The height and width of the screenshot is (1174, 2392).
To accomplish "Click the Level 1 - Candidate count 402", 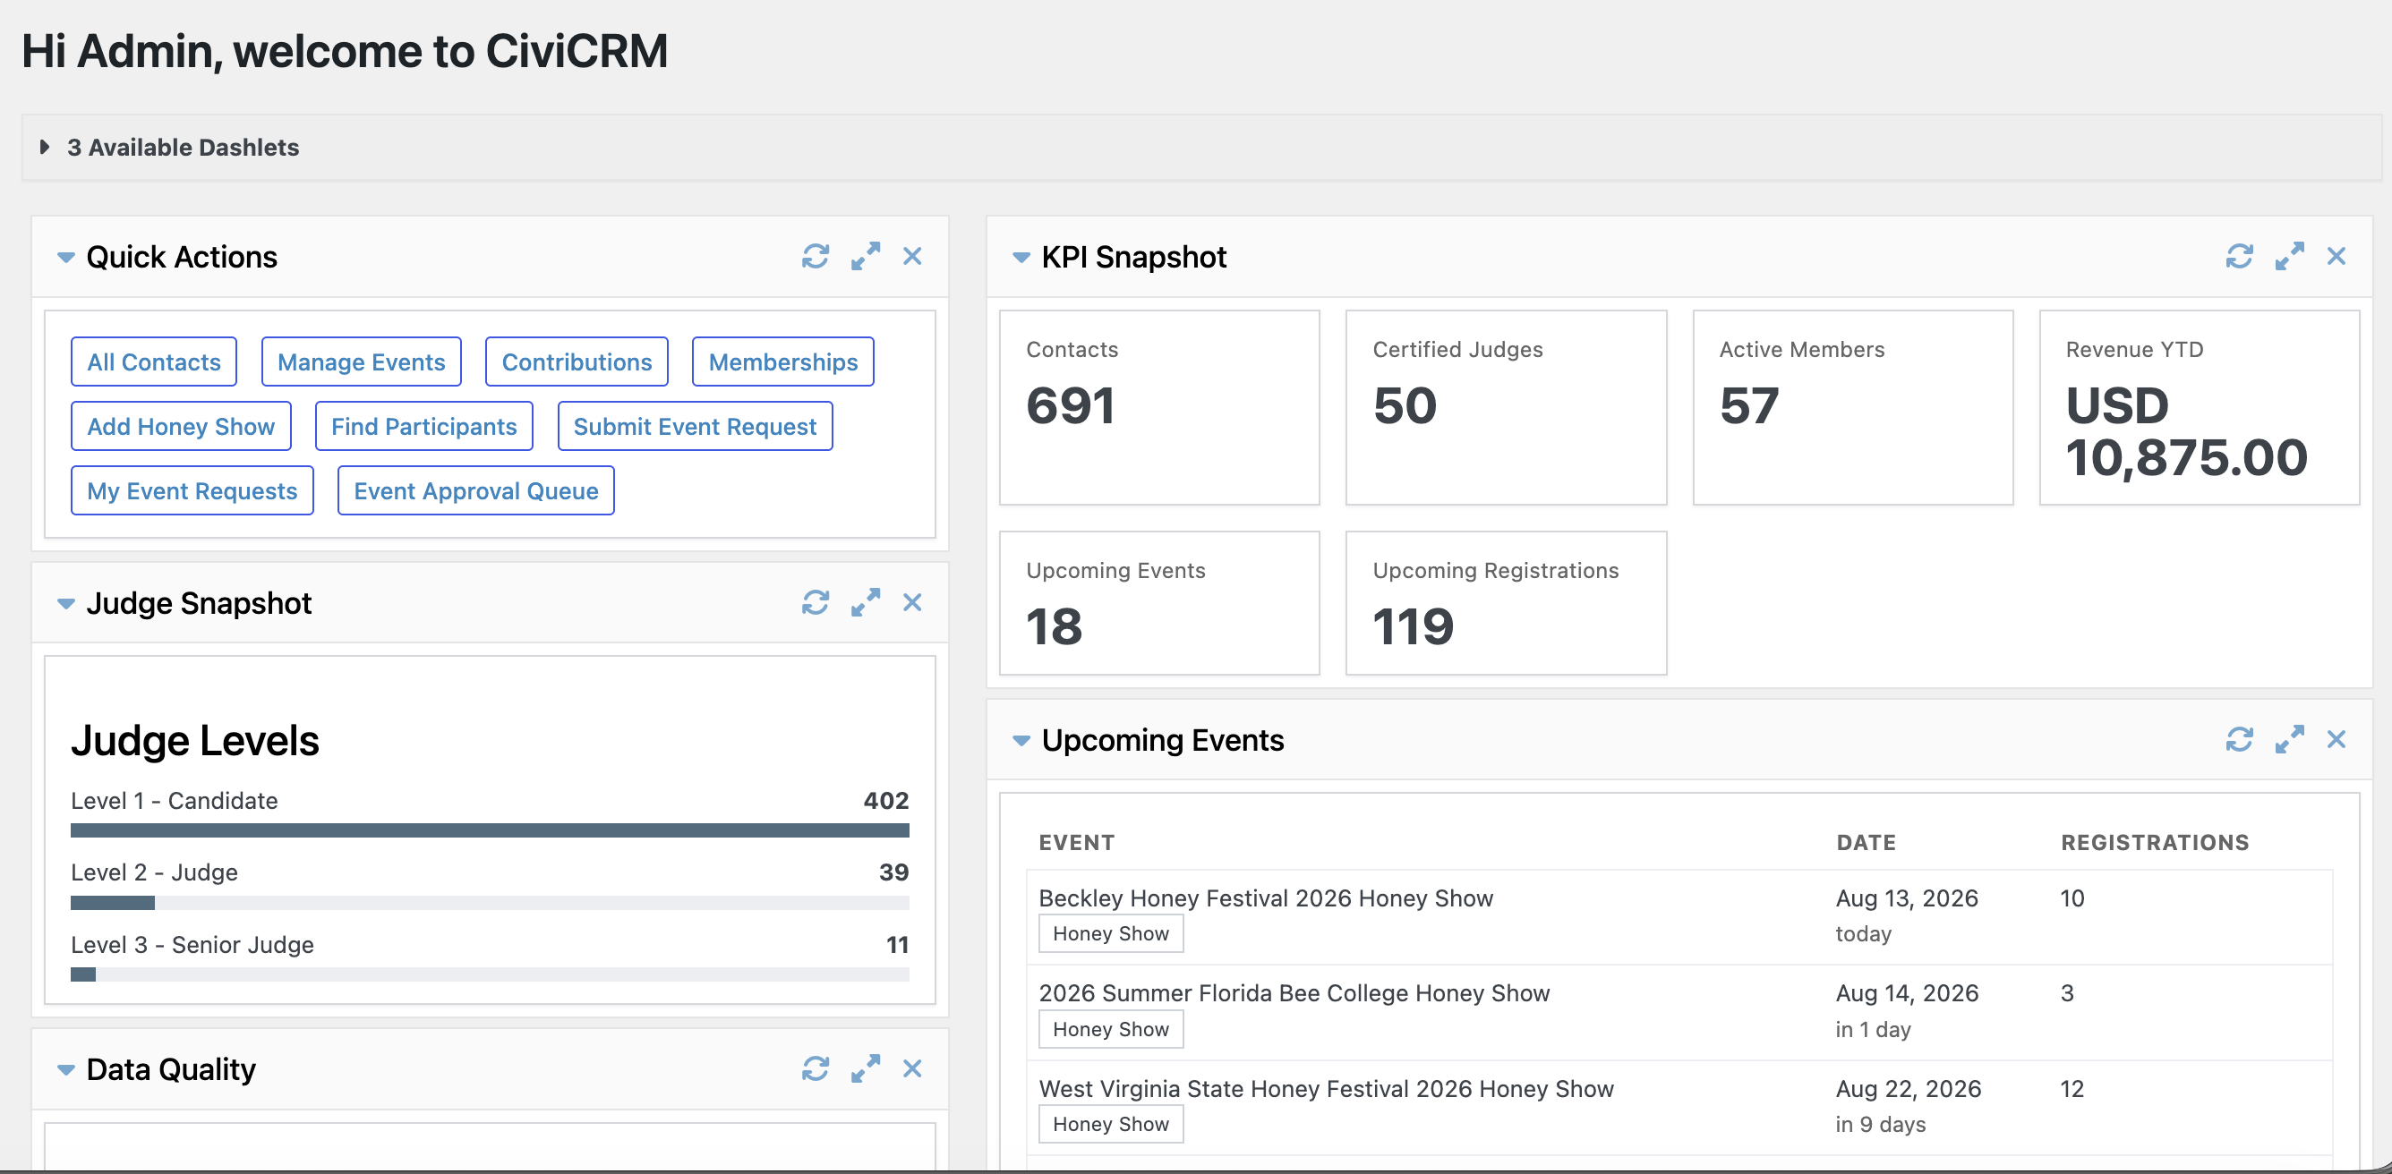I will [886, 800].
